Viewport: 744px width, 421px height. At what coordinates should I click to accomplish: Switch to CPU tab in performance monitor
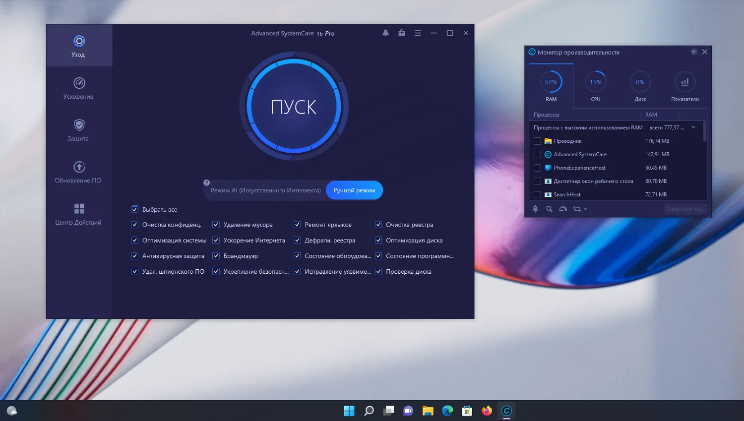596,86
